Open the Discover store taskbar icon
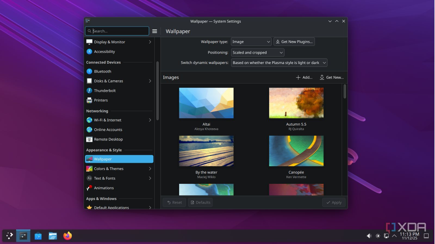 (38, 236)
